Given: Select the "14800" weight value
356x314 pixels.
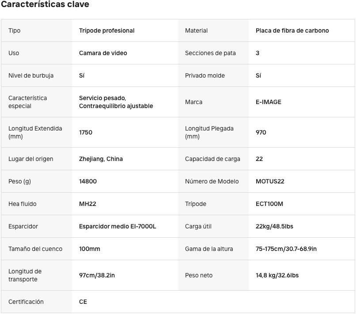Looking at the screenshot, I should point(88,181).
